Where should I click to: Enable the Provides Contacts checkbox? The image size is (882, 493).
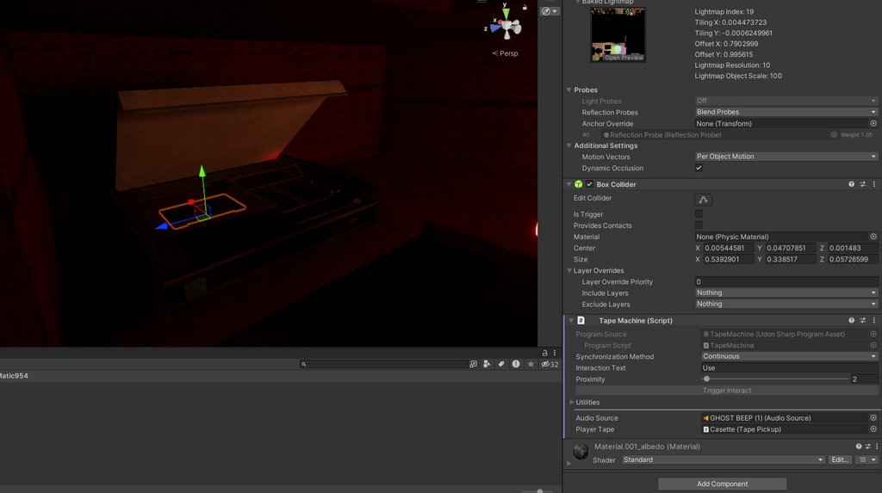pyautogui.click(x=699, y=225)
